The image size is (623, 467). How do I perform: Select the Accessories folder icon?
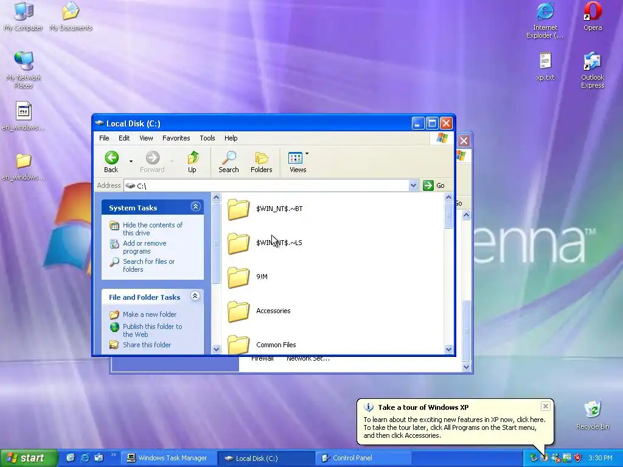[x=238, y=311]
